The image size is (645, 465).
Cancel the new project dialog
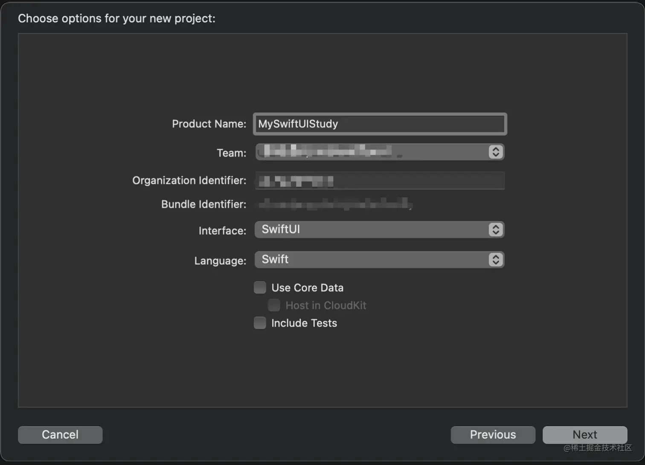coord(60,435)
